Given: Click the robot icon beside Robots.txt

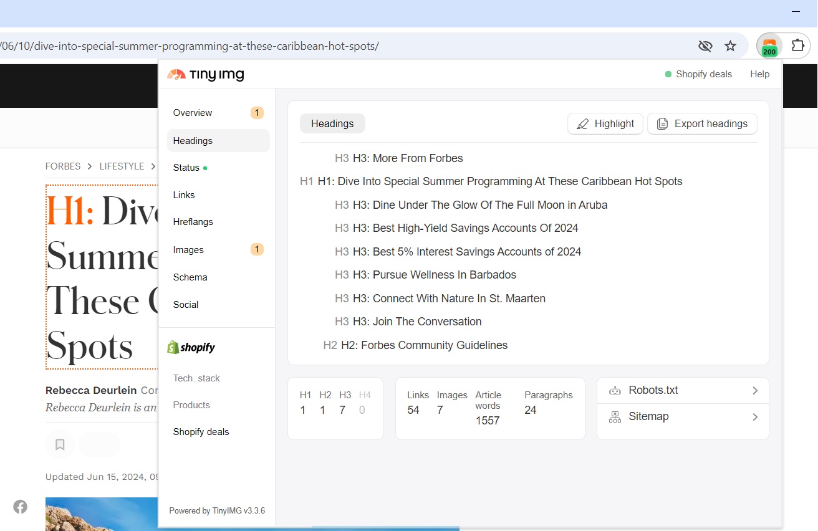Looking at the screenshot, I should tap(615, 390).
